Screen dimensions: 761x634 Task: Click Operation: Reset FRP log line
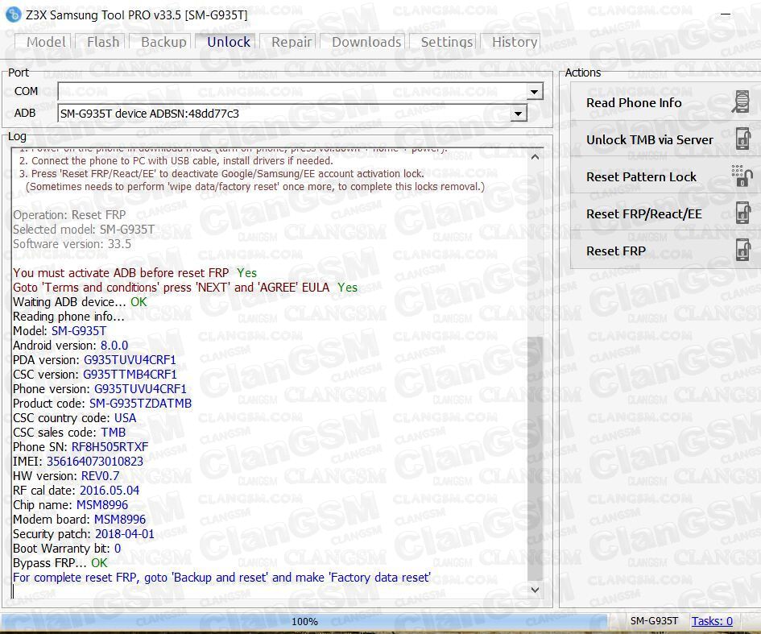coord(69,215)
